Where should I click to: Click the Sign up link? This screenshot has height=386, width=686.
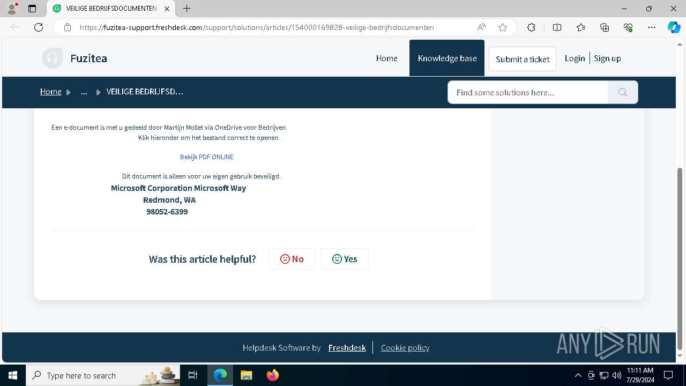click(607, 58)
